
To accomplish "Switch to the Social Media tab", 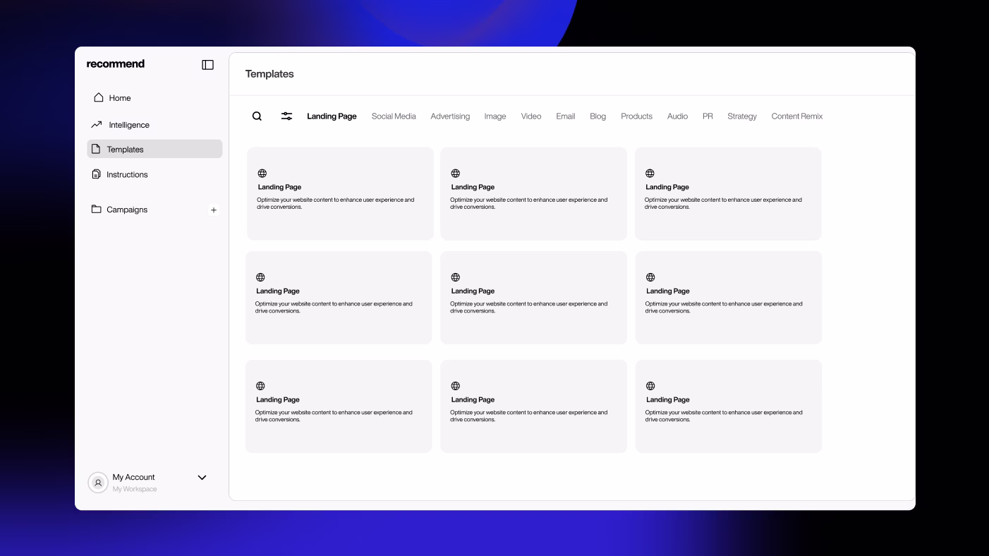I will (394, 116).
